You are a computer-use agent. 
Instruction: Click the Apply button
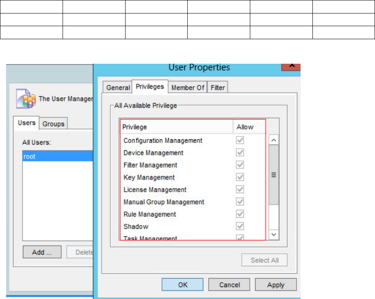(x=276, y=285)
